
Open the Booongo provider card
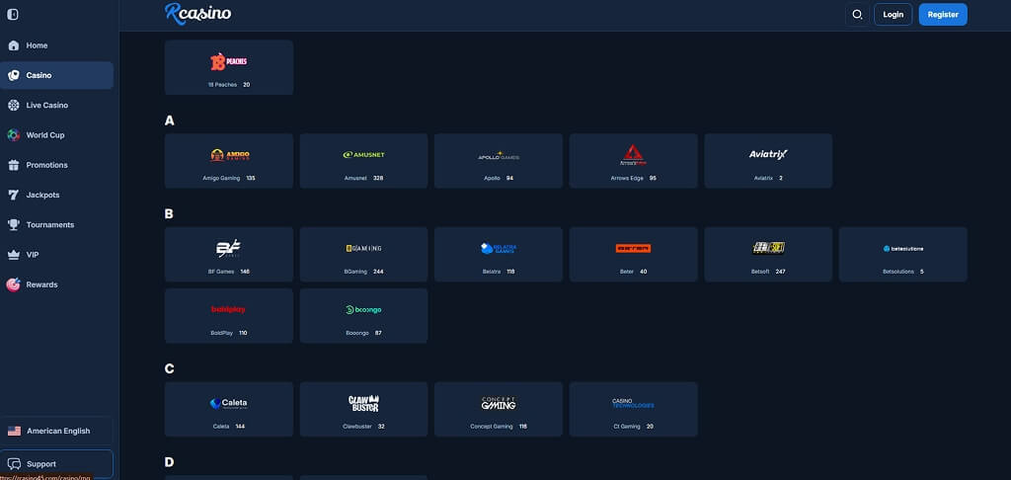click(x=363, y=315)
